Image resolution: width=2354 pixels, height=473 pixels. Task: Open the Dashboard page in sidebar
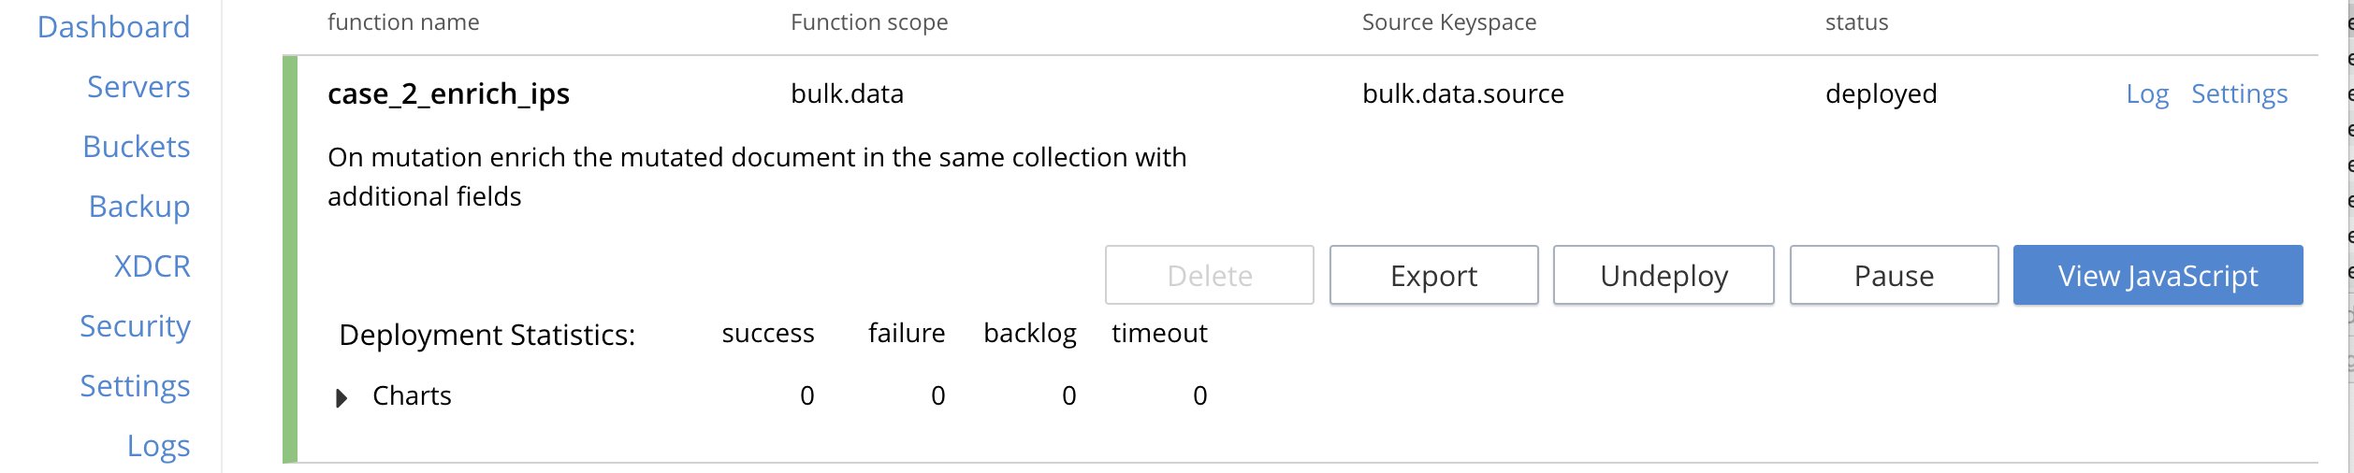tap(113, 27)
